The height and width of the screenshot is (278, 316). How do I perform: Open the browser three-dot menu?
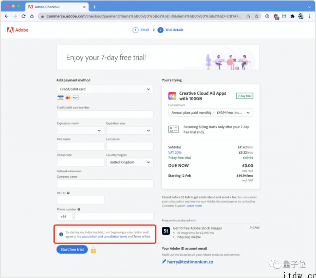point(309,16)
